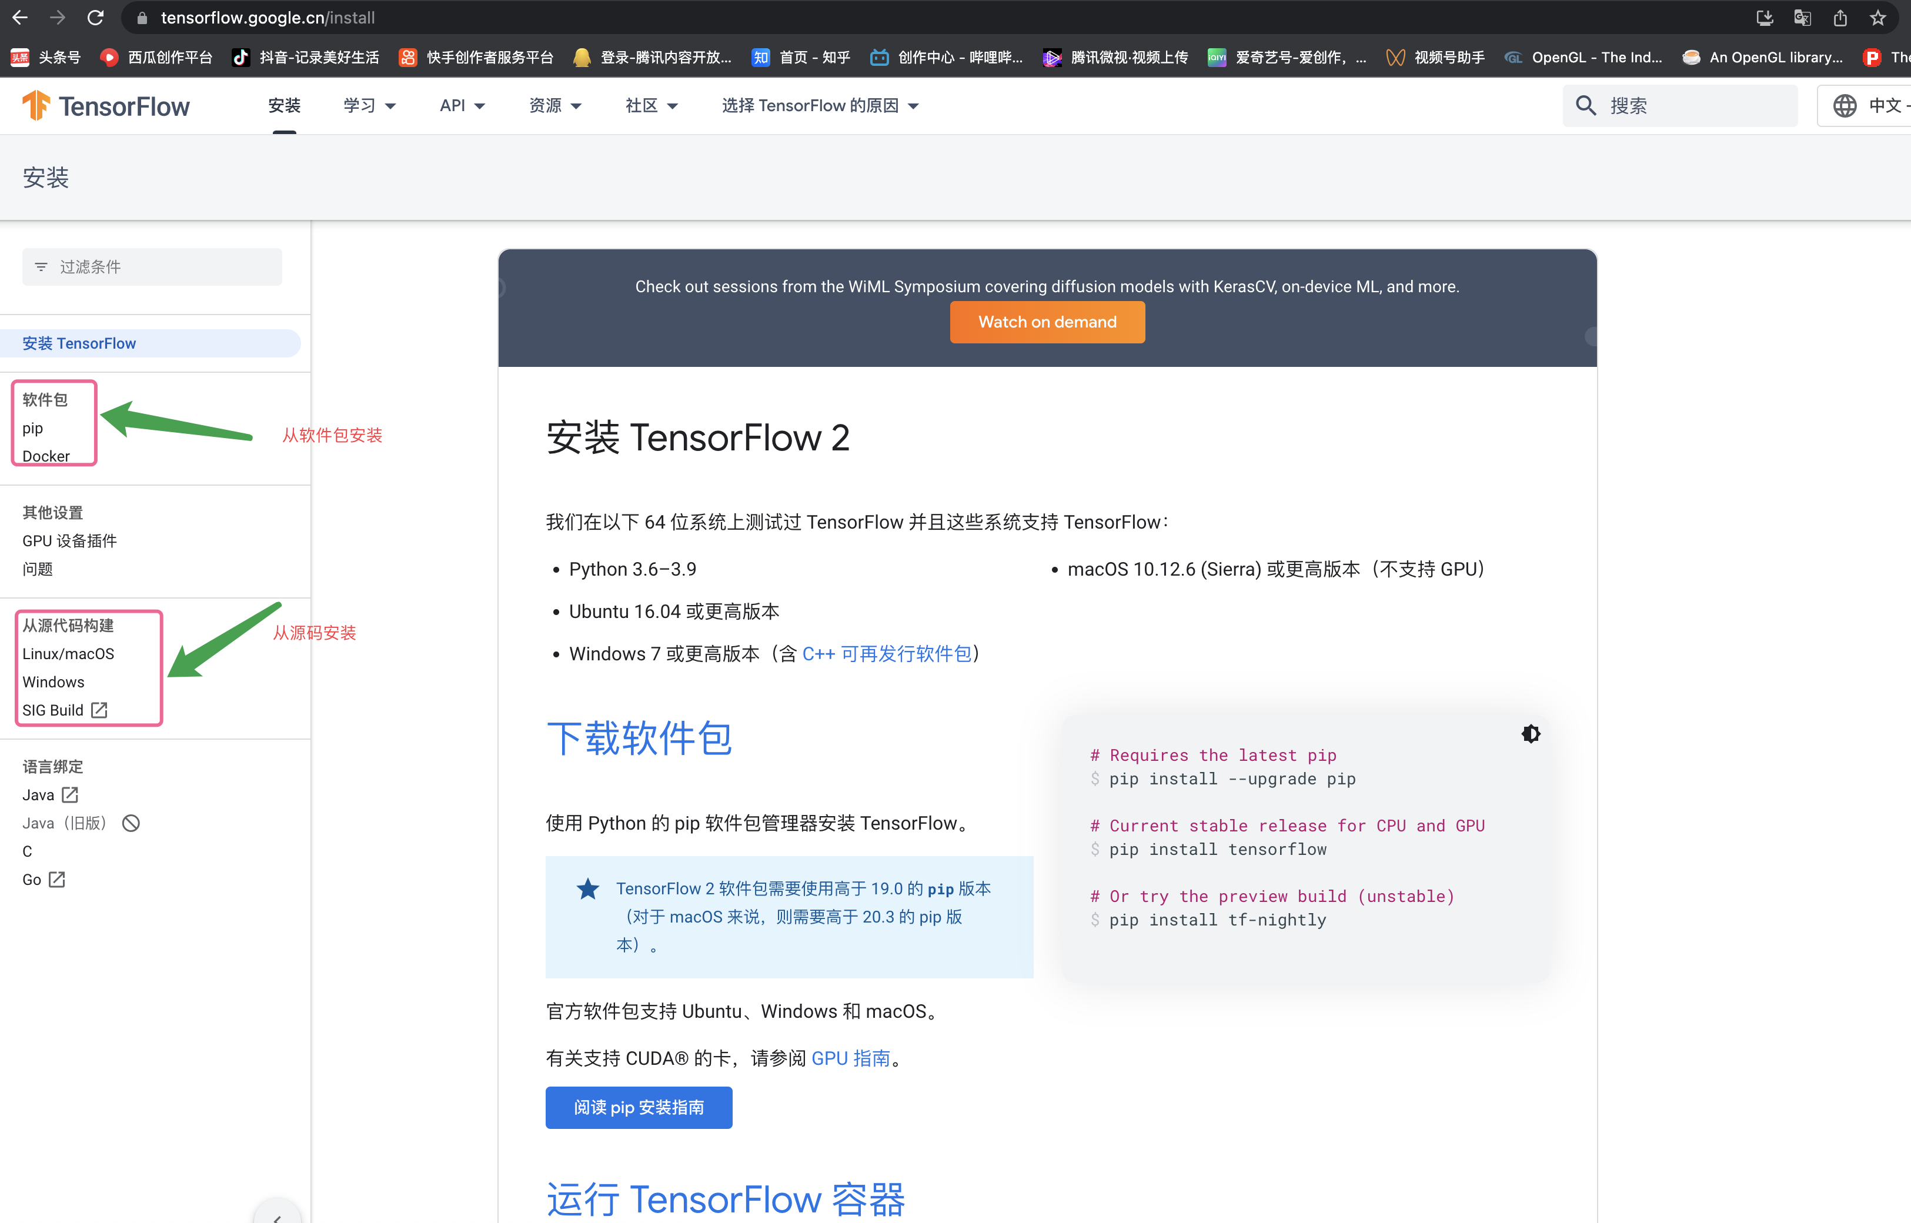
Task: Expand the API dropdown menu
Action: [x=462, y=106]
